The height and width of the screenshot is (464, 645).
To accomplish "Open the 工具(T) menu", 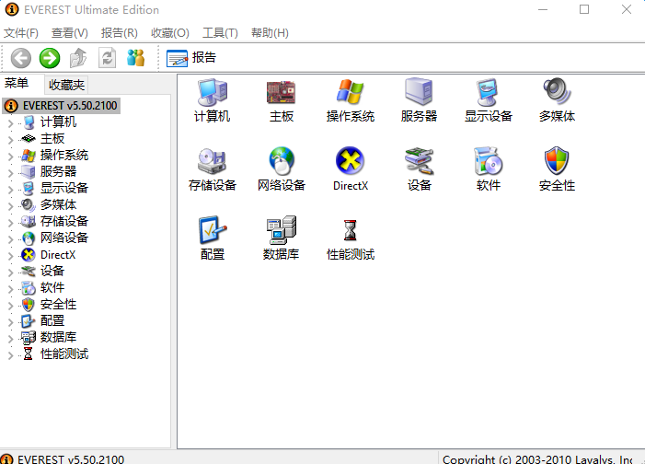I will click(220, 33).
